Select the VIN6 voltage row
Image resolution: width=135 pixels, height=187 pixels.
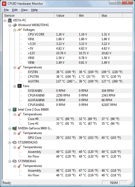[80, 63]
